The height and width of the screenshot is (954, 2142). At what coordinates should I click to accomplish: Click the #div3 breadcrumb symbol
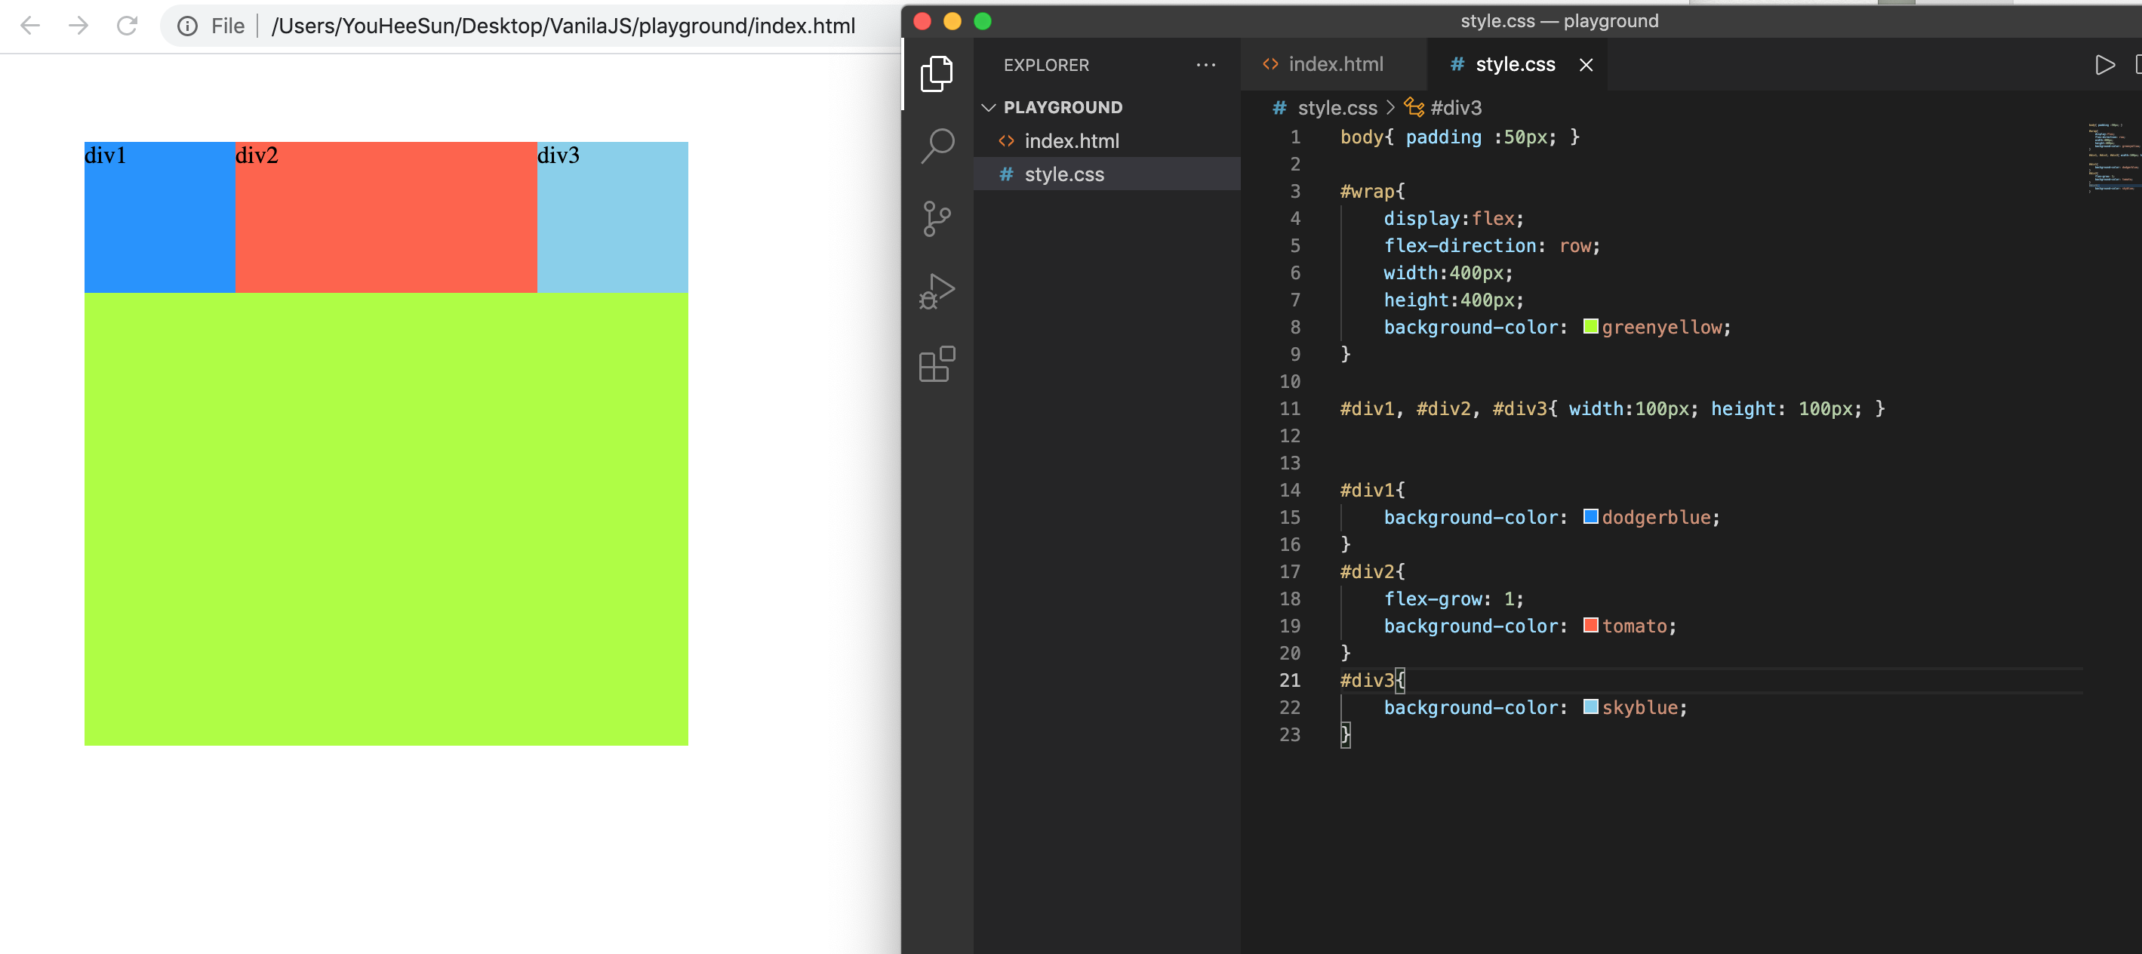[x=1454, y=108]
